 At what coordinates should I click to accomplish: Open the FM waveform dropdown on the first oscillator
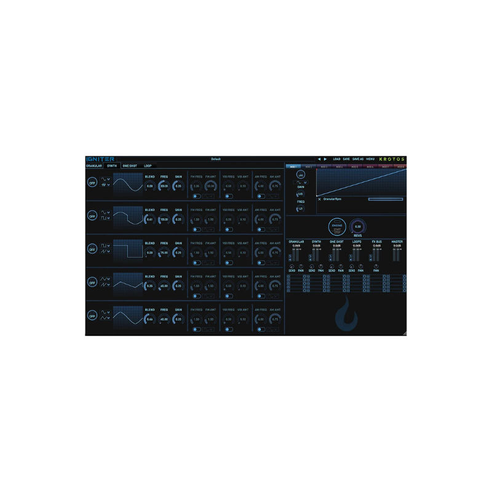[208, 196]
